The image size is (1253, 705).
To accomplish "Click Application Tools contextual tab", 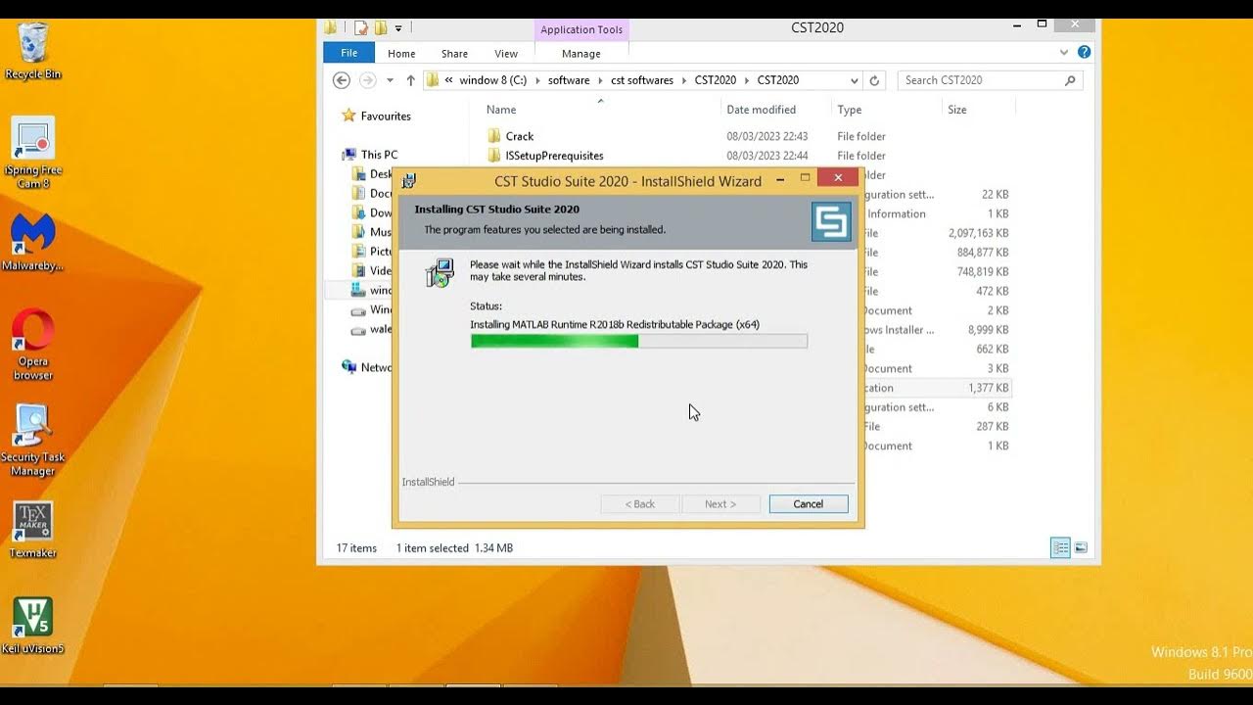I will 581,29.
